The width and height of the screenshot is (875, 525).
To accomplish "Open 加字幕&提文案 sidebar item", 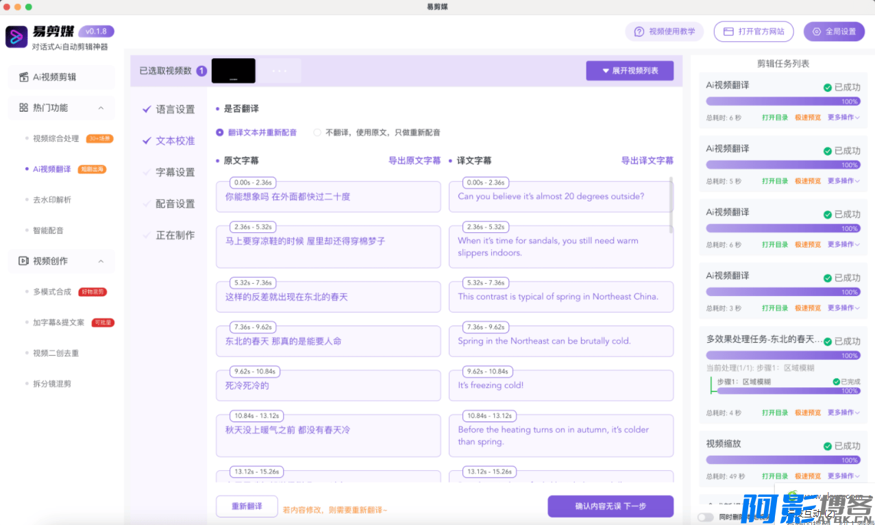I will 59,322.
